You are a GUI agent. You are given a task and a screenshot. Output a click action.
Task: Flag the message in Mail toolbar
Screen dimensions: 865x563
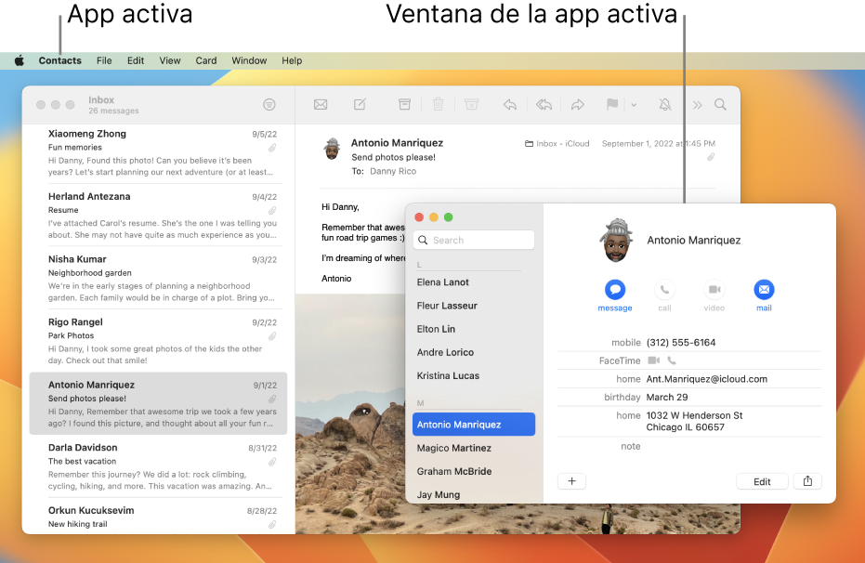pos(611,104)
